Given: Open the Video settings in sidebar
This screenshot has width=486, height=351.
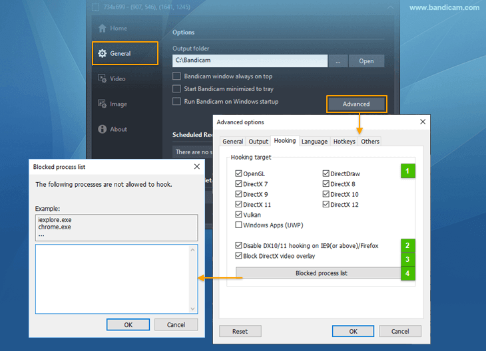Looking at the screenshot, I should click(112, 78).
